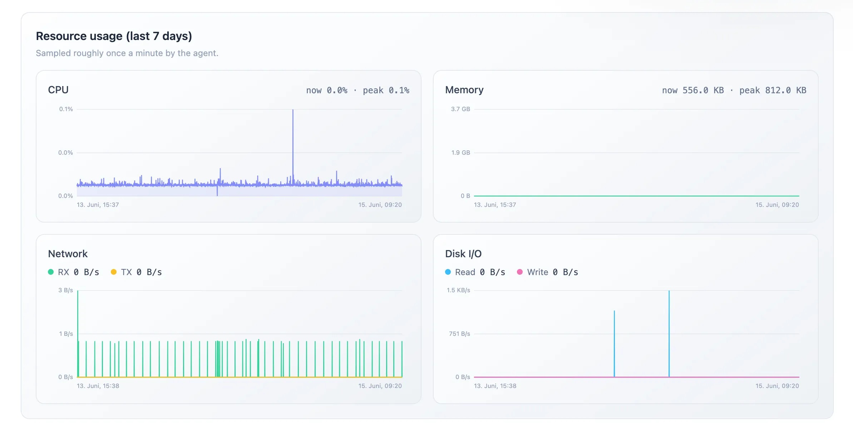Click the "Sampled roughly once a minute" subtitle
This screenshot has height=428, width=853.
[x=127, y=53]
